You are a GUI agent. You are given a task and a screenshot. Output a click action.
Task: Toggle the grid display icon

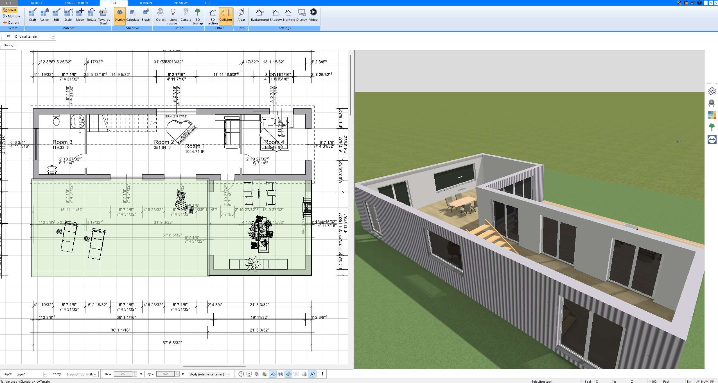click(x=304, y=374)
